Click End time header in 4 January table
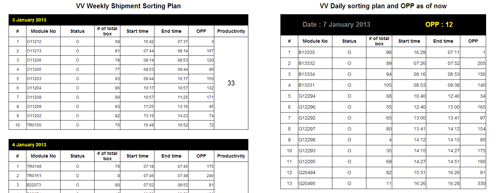This screenshot has height=193, width=500. tap(171, 156)
